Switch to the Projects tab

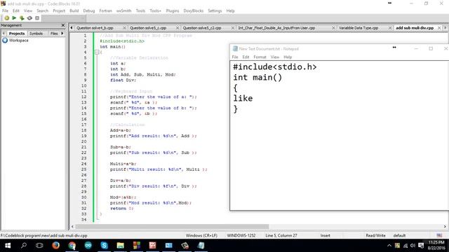click(17, 34)
